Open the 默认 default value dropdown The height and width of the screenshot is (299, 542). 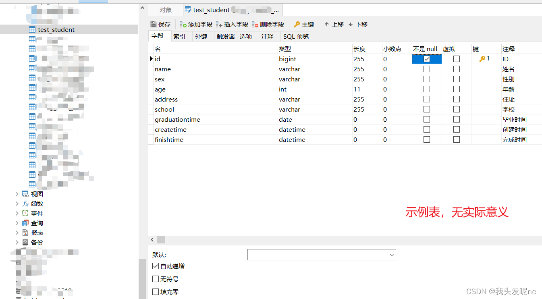(392, 255)
